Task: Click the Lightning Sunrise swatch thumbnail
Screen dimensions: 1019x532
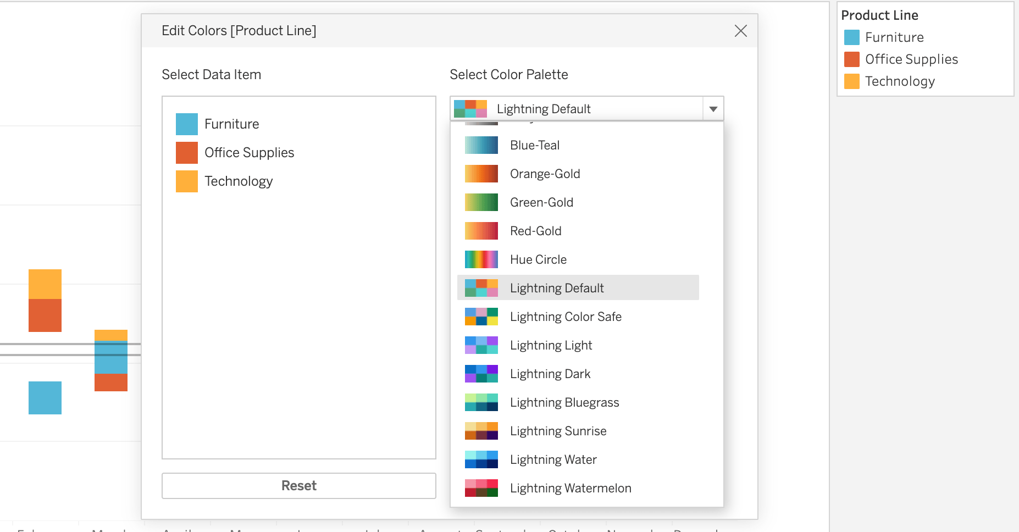Action: pyautogui.click(x=481, y=431)
